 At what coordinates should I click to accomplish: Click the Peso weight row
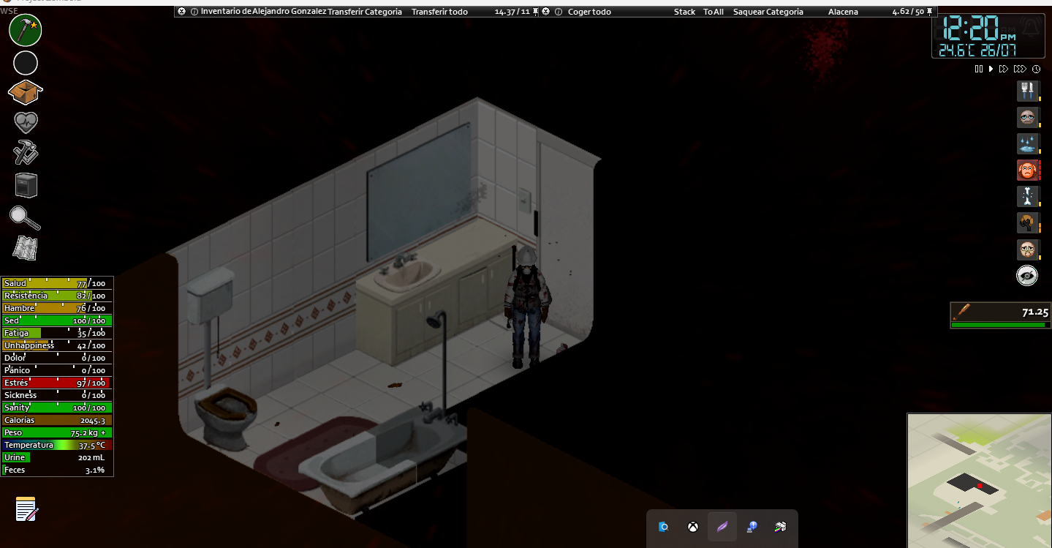(x=57, y=432)
